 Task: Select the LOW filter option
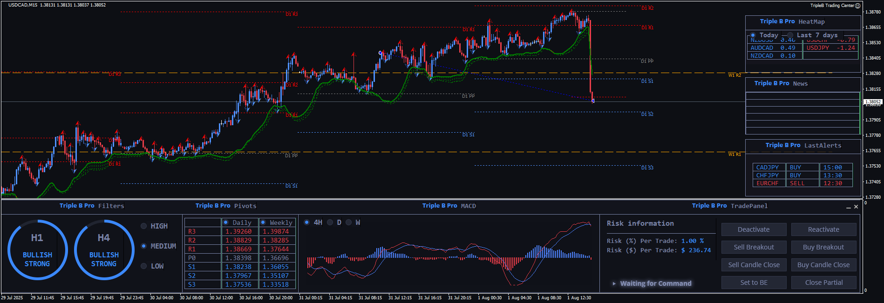coord(144,266)
